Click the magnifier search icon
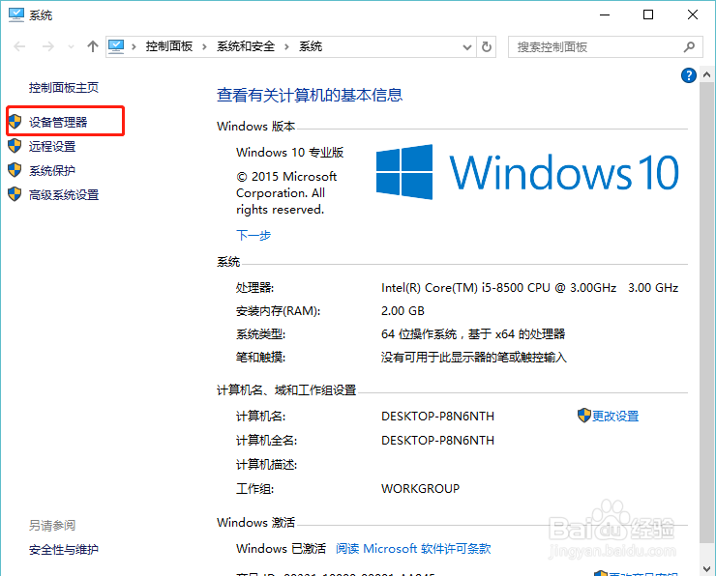The width and height of the screenshot is (716, 576). pos(690,46)
